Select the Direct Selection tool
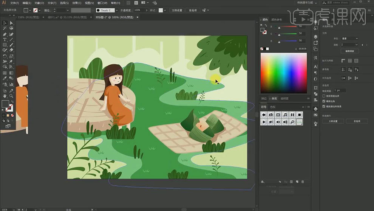 coord(11,23)
